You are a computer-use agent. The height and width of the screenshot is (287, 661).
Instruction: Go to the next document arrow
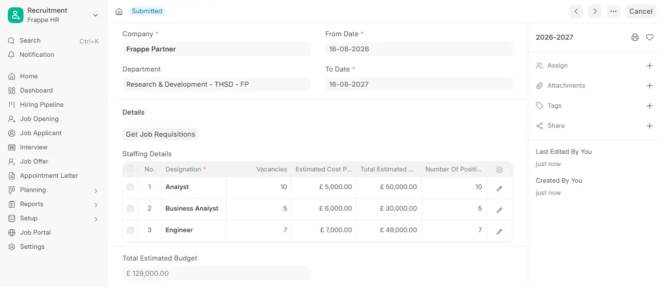595,11
